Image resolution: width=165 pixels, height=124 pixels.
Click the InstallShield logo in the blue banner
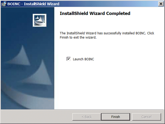click(40, 20)
